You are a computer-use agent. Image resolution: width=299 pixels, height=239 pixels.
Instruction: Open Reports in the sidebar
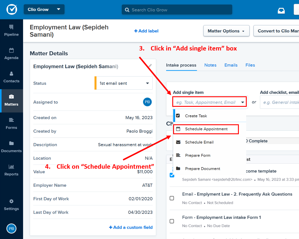(x=11, y=170)
